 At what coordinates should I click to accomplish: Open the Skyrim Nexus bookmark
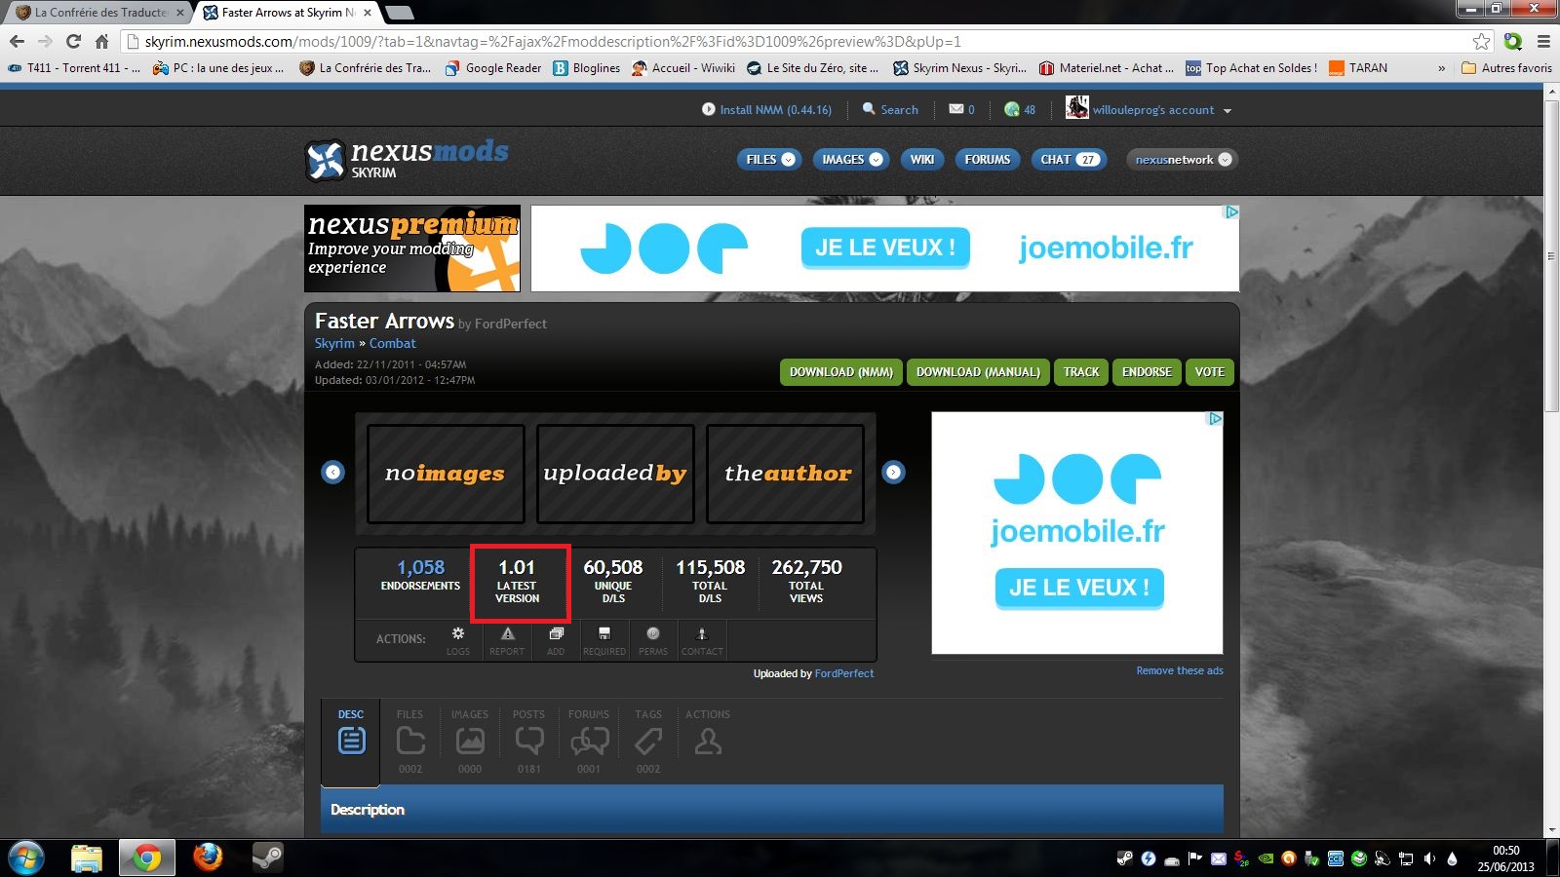pyautogui.click(x=960, y=68)
